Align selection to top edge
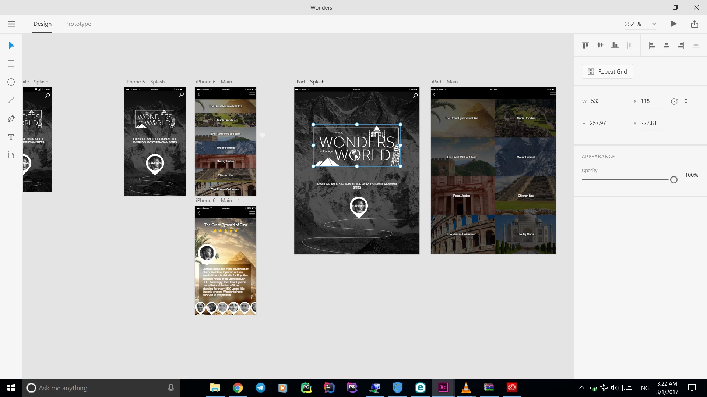 (585, 45)
